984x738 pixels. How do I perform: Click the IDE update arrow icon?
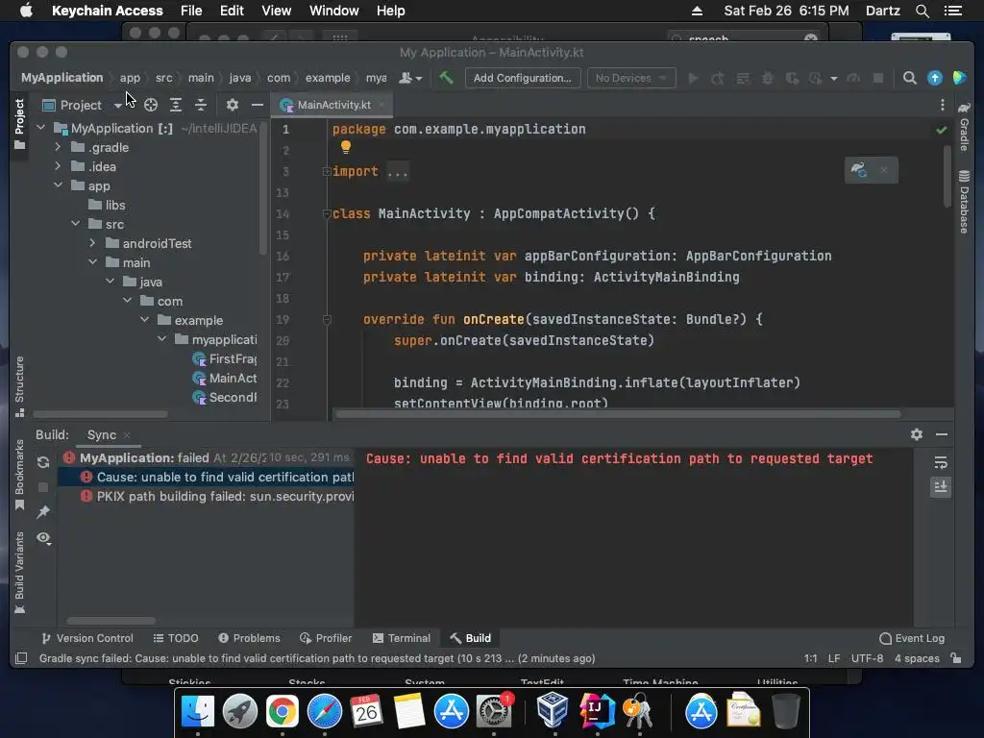click(x=935, y=78)
